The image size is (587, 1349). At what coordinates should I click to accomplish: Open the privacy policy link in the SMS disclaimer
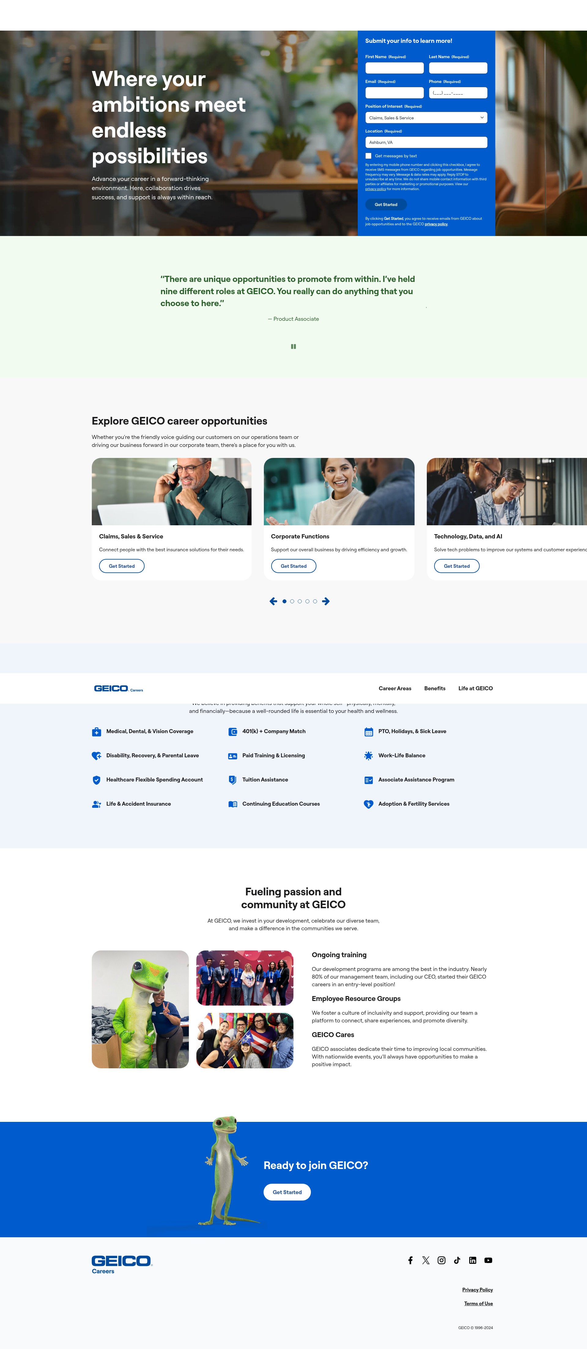tap(375, 189)
